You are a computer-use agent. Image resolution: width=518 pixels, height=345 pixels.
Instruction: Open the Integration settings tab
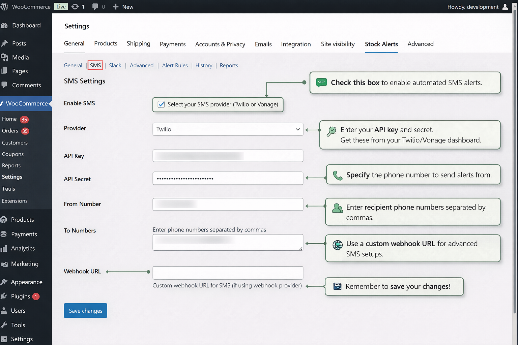(296, 44)
